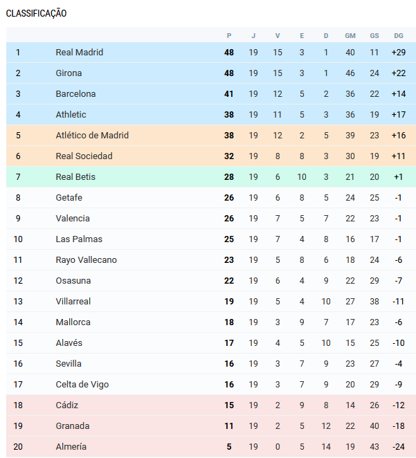Viewport: 416px width, 458px height.
Task: Select the Classificação heading
Action: coord(36,13)
